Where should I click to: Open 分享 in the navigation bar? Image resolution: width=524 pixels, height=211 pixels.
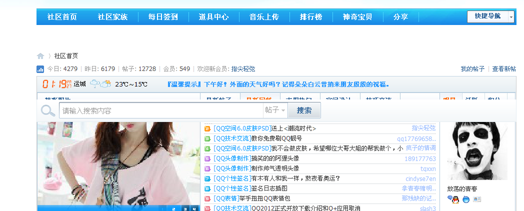[400, 16]
